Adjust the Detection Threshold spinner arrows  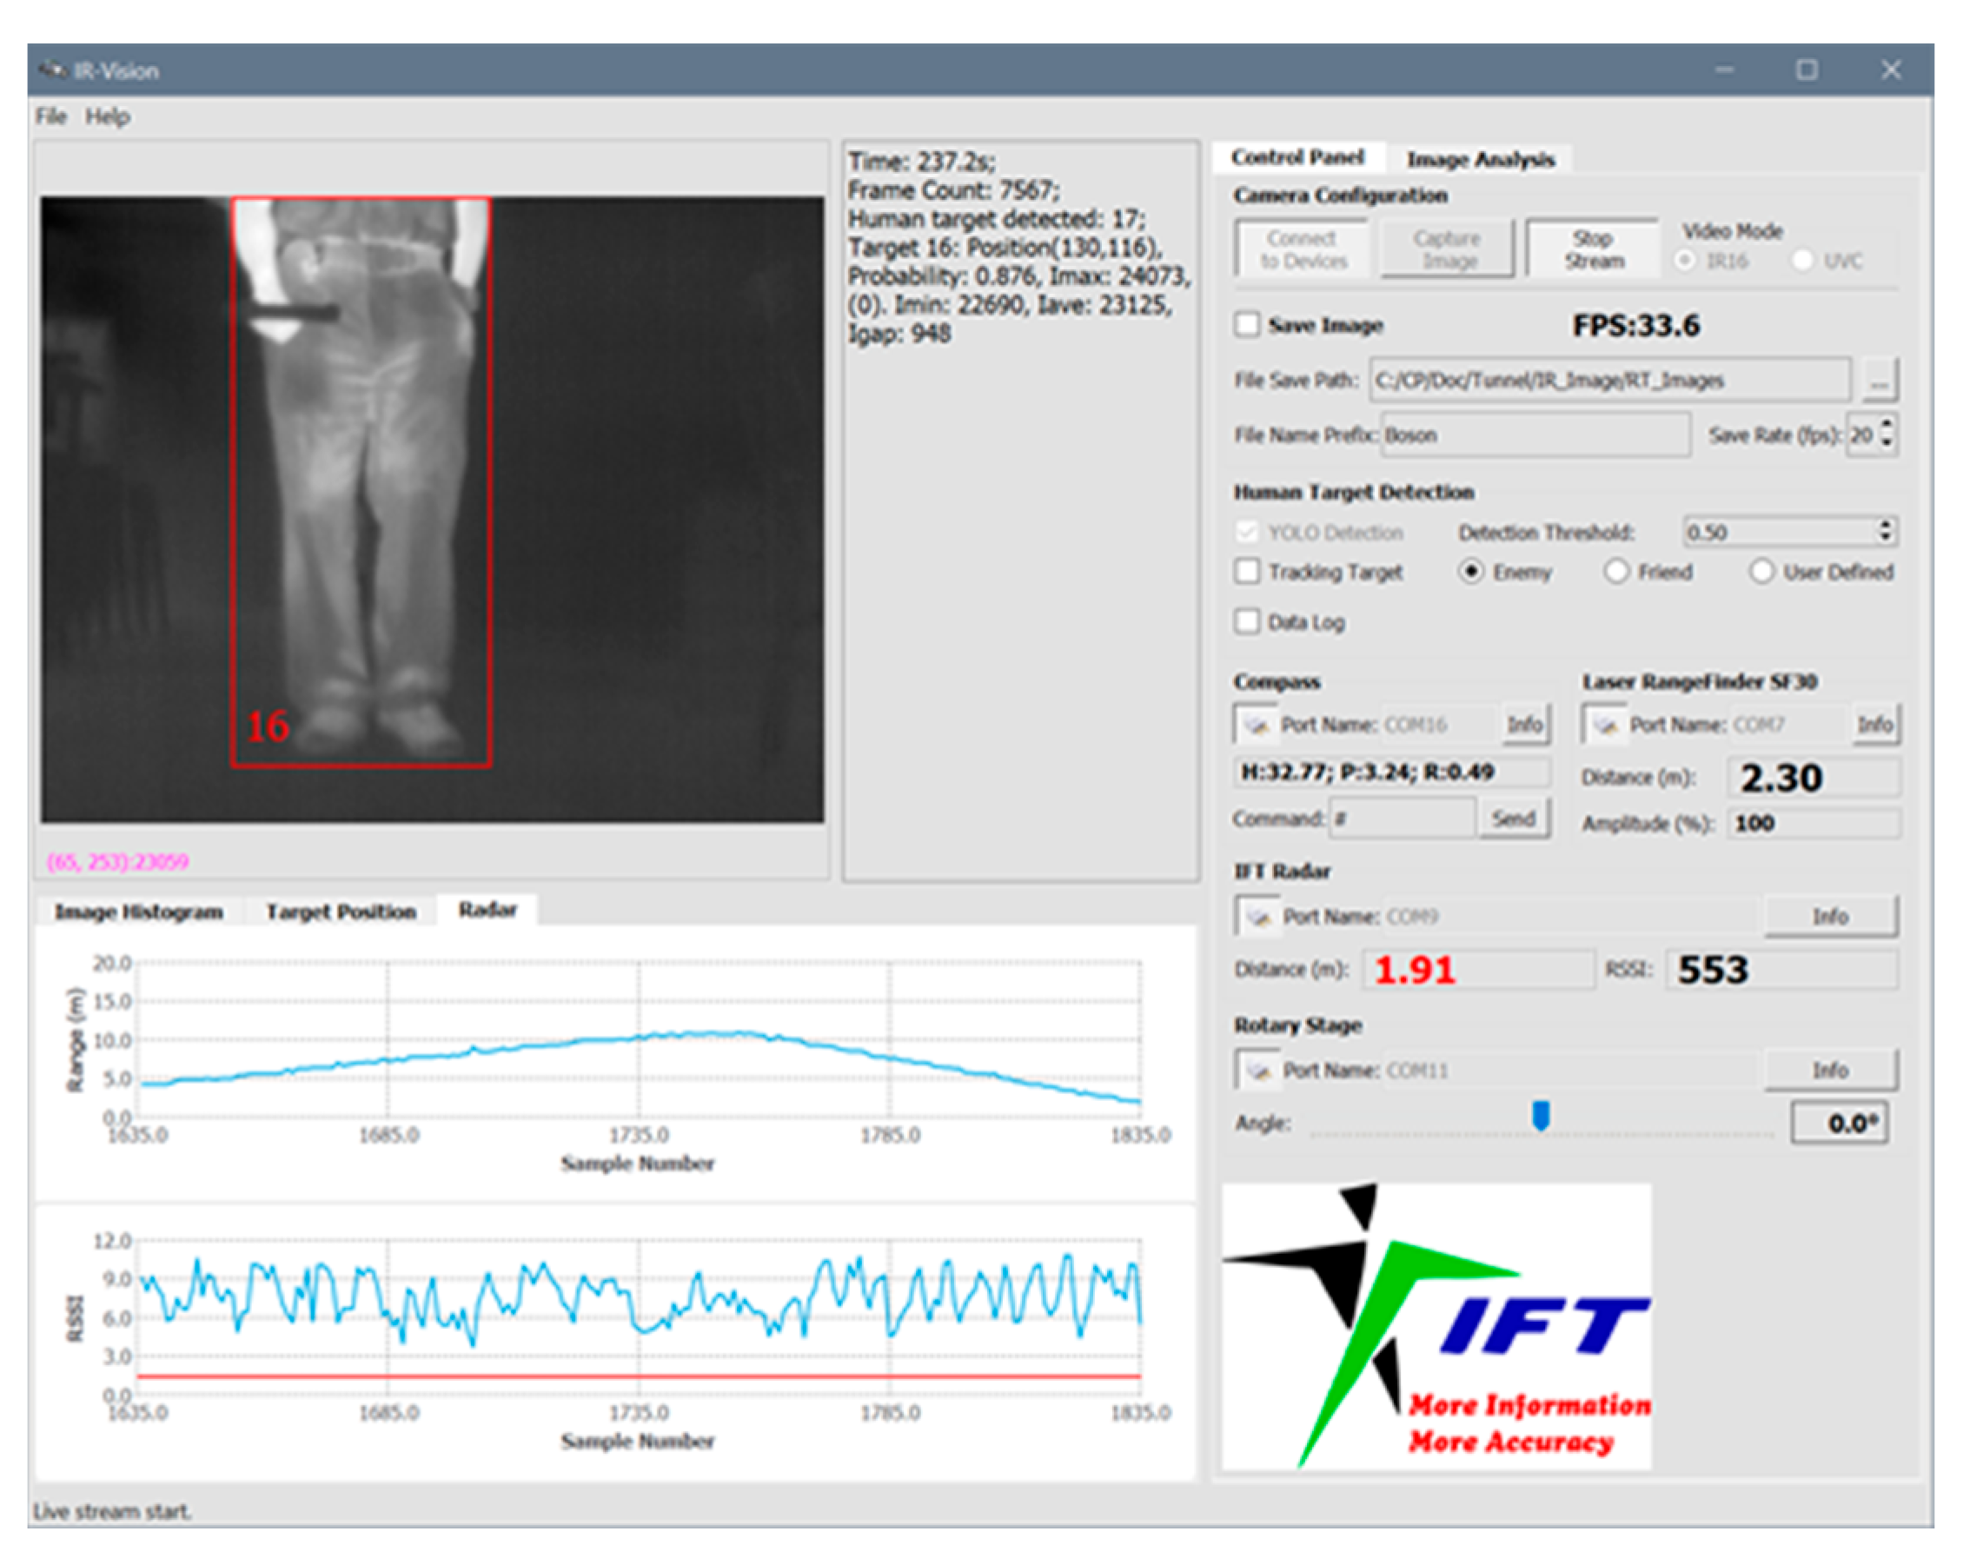tap(1886, 532)
